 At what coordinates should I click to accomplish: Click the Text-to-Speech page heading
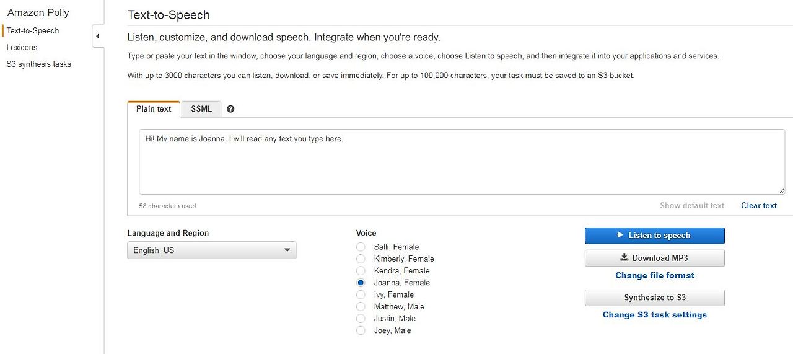click(x=169, y=15)
